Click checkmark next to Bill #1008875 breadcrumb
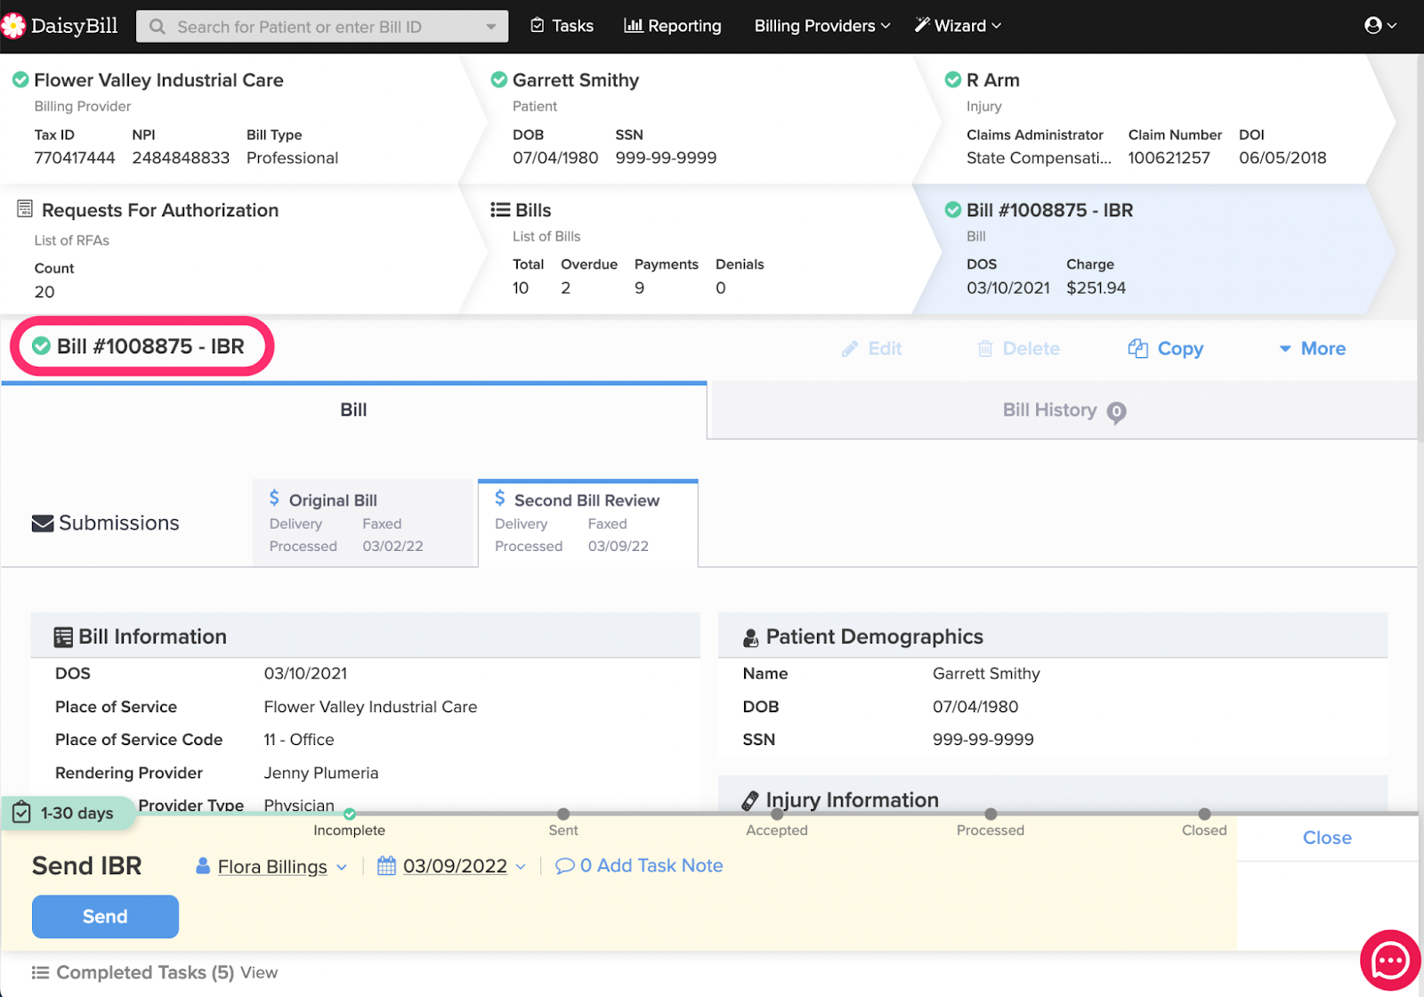The height and width of the screenshot is (997, 1424). click(953, 210)
